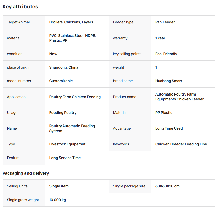Select the Eco-Friendly selling point
217x220 pixels.
[166, 54]
